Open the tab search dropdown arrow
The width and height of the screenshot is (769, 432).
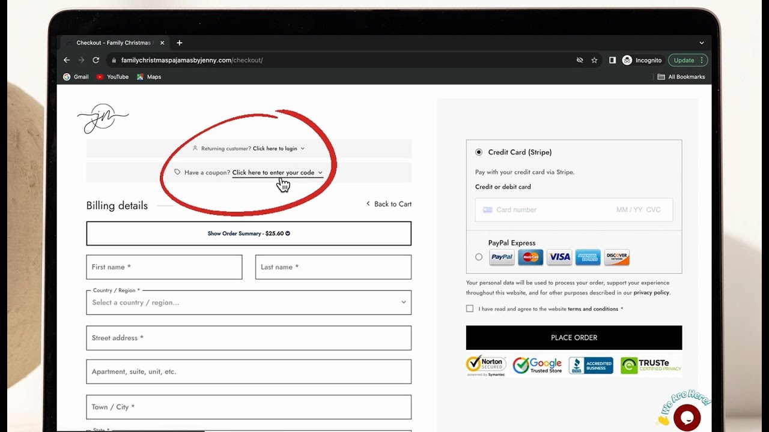pos(701,43)
